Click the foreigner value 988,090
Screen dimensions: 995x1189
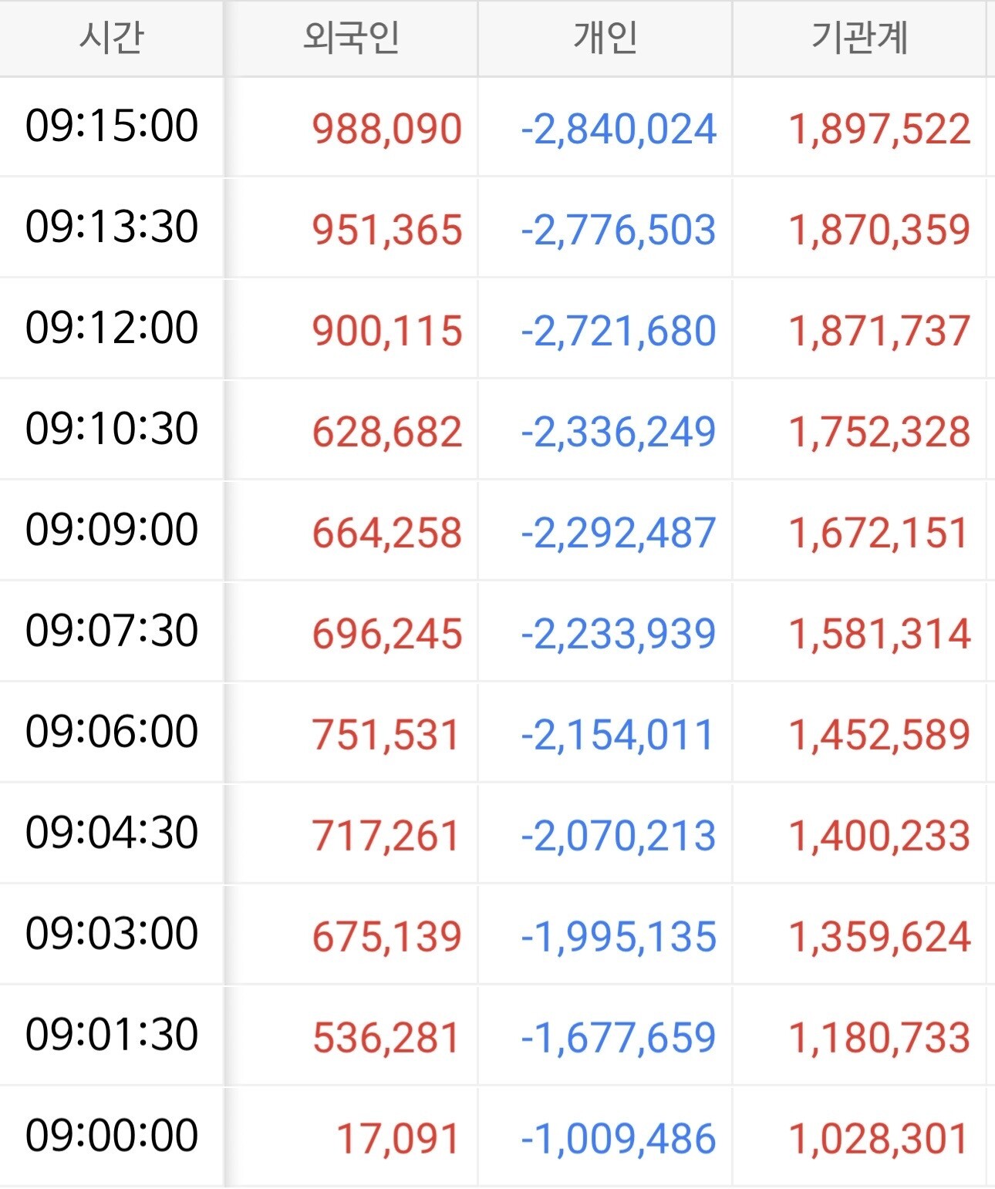pyautogui.click(x=386, y=129)
